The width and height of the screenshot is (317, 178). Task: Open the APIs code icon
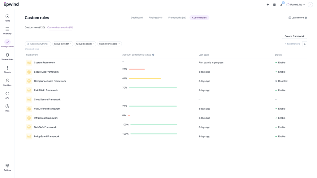(7, 94)
